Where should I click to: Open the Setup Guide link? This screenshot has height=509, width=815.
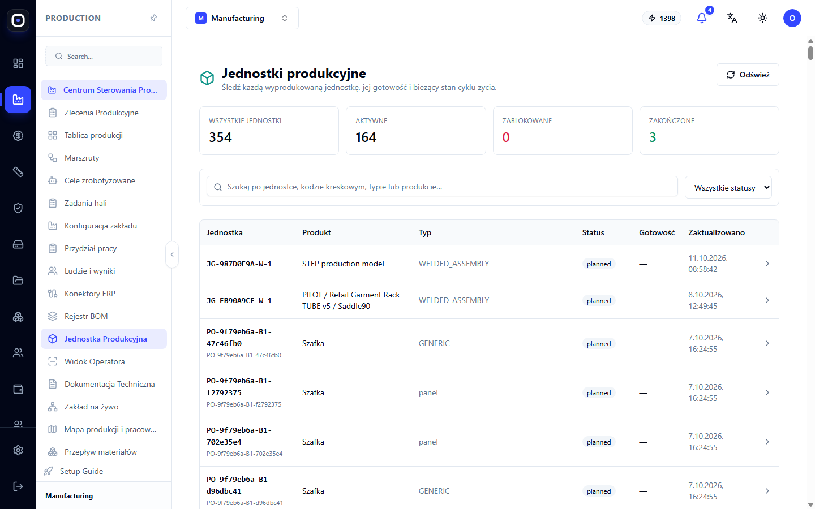[x=74, y=471]
